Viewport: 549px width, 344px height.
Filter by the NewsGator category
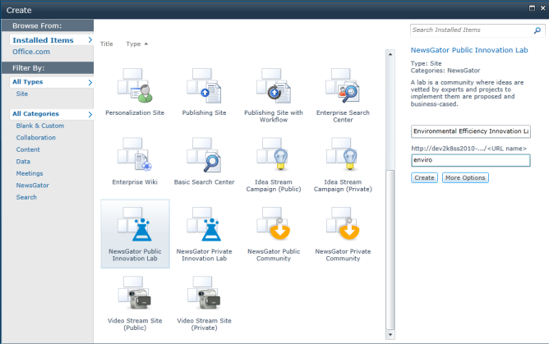(33, 186)
